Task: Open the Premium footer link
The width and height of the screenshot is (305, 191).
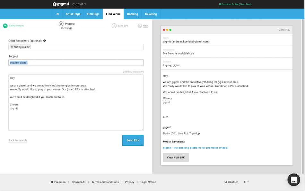Action: (60, 182)
